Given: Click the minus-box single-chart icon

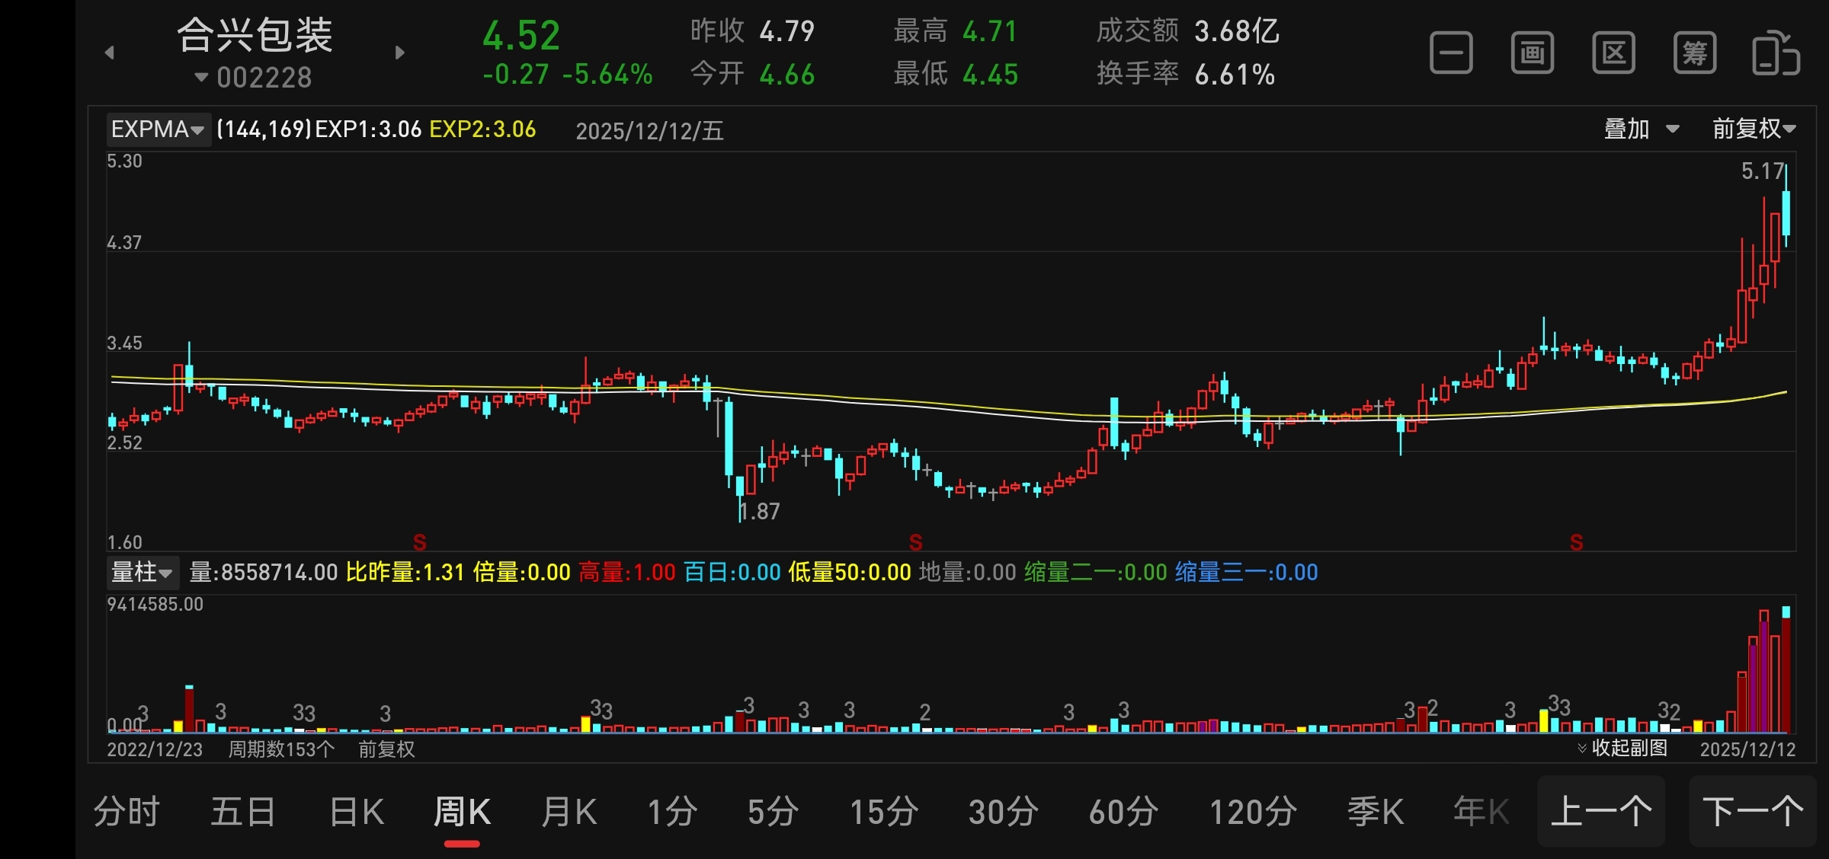Looking at the screenshot, I should [1451, 53].
